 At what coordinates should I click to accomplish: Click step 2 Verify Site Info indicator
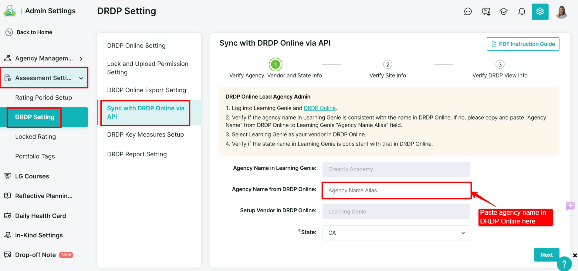(388, 64)
